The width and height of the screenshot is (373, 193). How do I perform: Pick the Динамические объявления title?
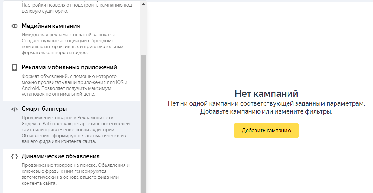point(60,156)
